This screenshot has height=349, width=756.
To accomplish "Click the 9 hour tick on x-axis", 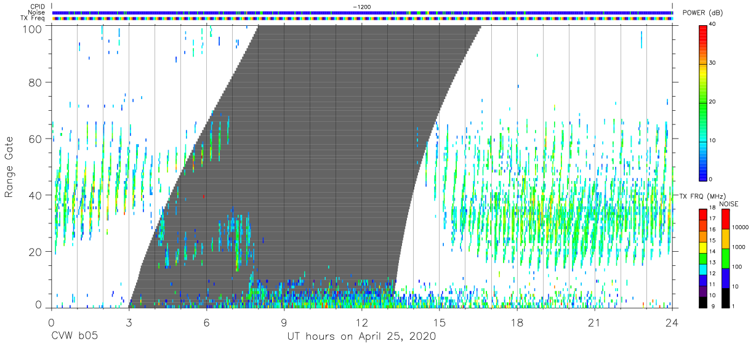I will pos(284,323).
